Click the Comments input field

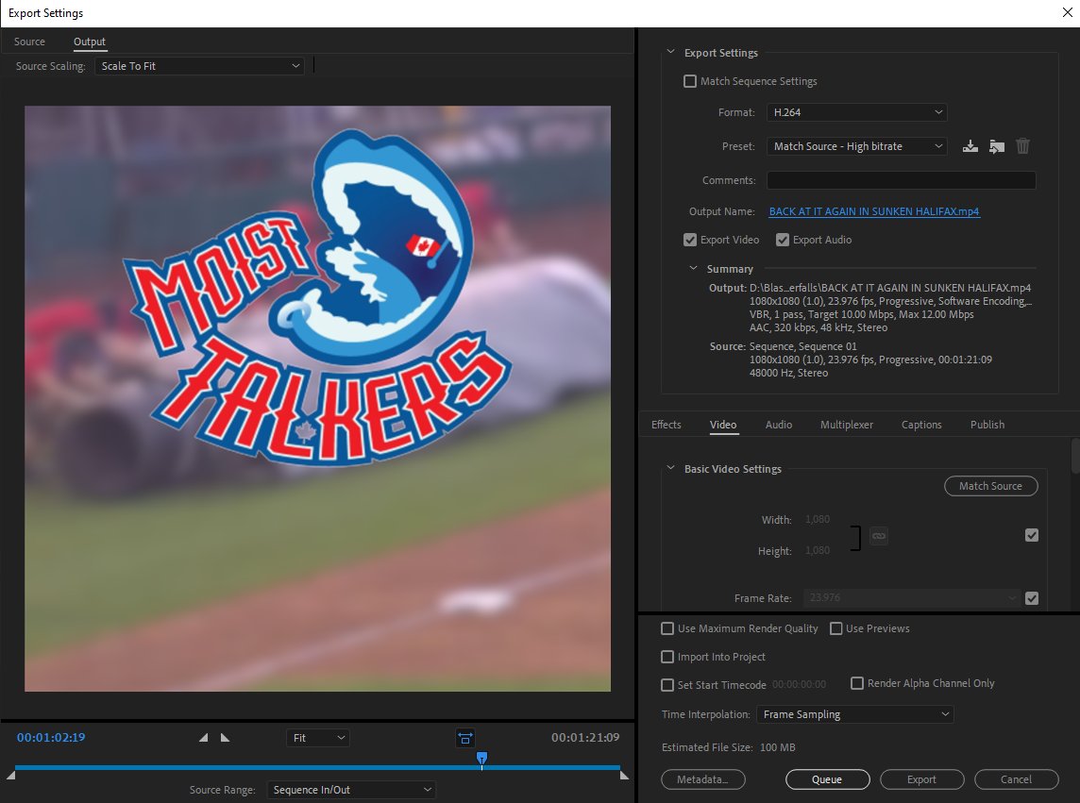tap(901, 180)
